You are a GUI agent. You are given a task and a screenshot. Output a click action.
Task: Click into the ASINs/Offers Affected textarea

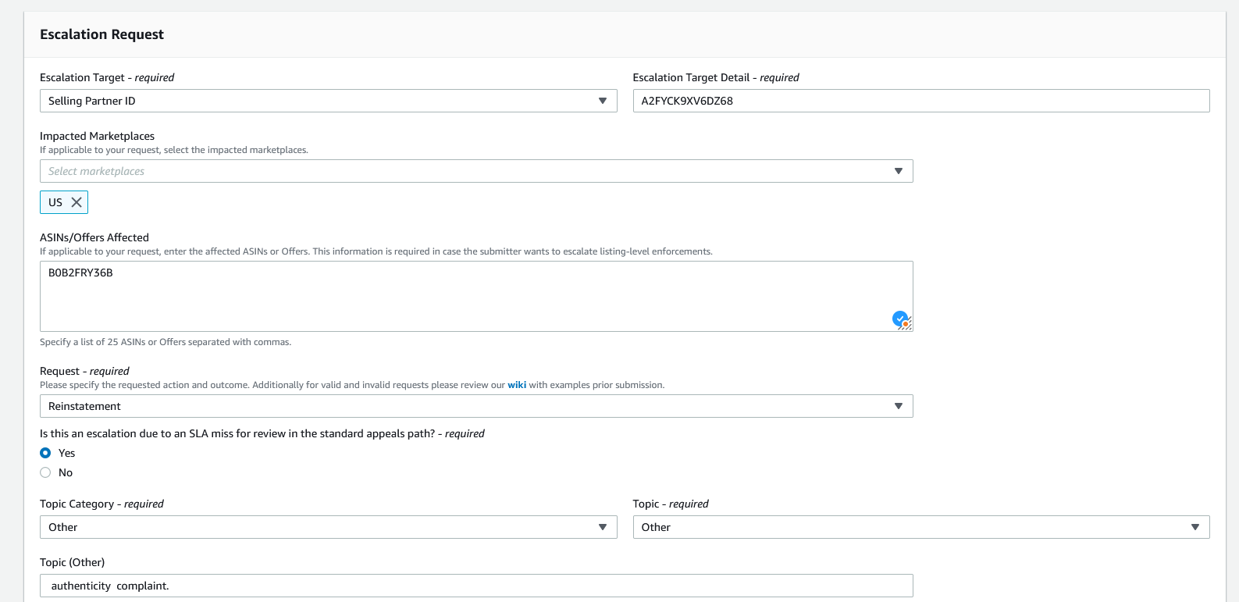pyautogui.click(x=468, y=297)
